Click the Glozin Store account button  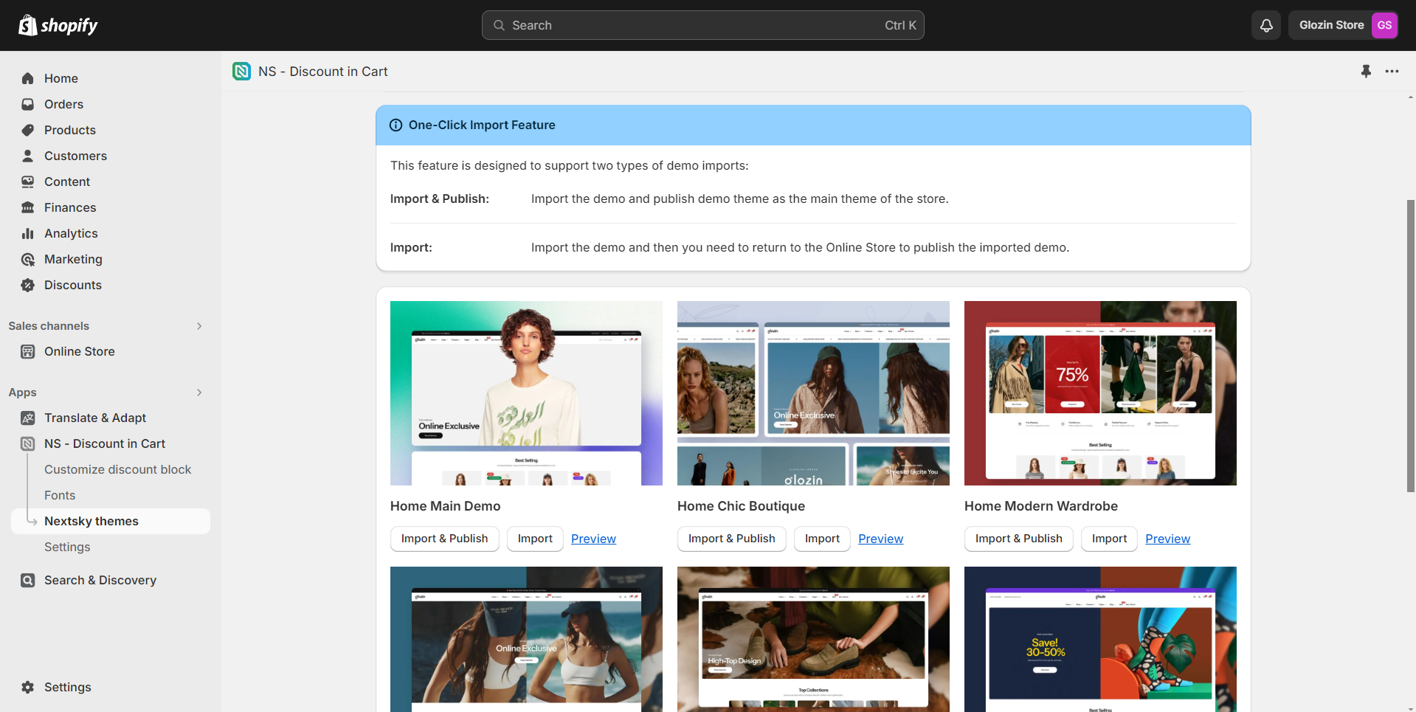click(1344, 25)
